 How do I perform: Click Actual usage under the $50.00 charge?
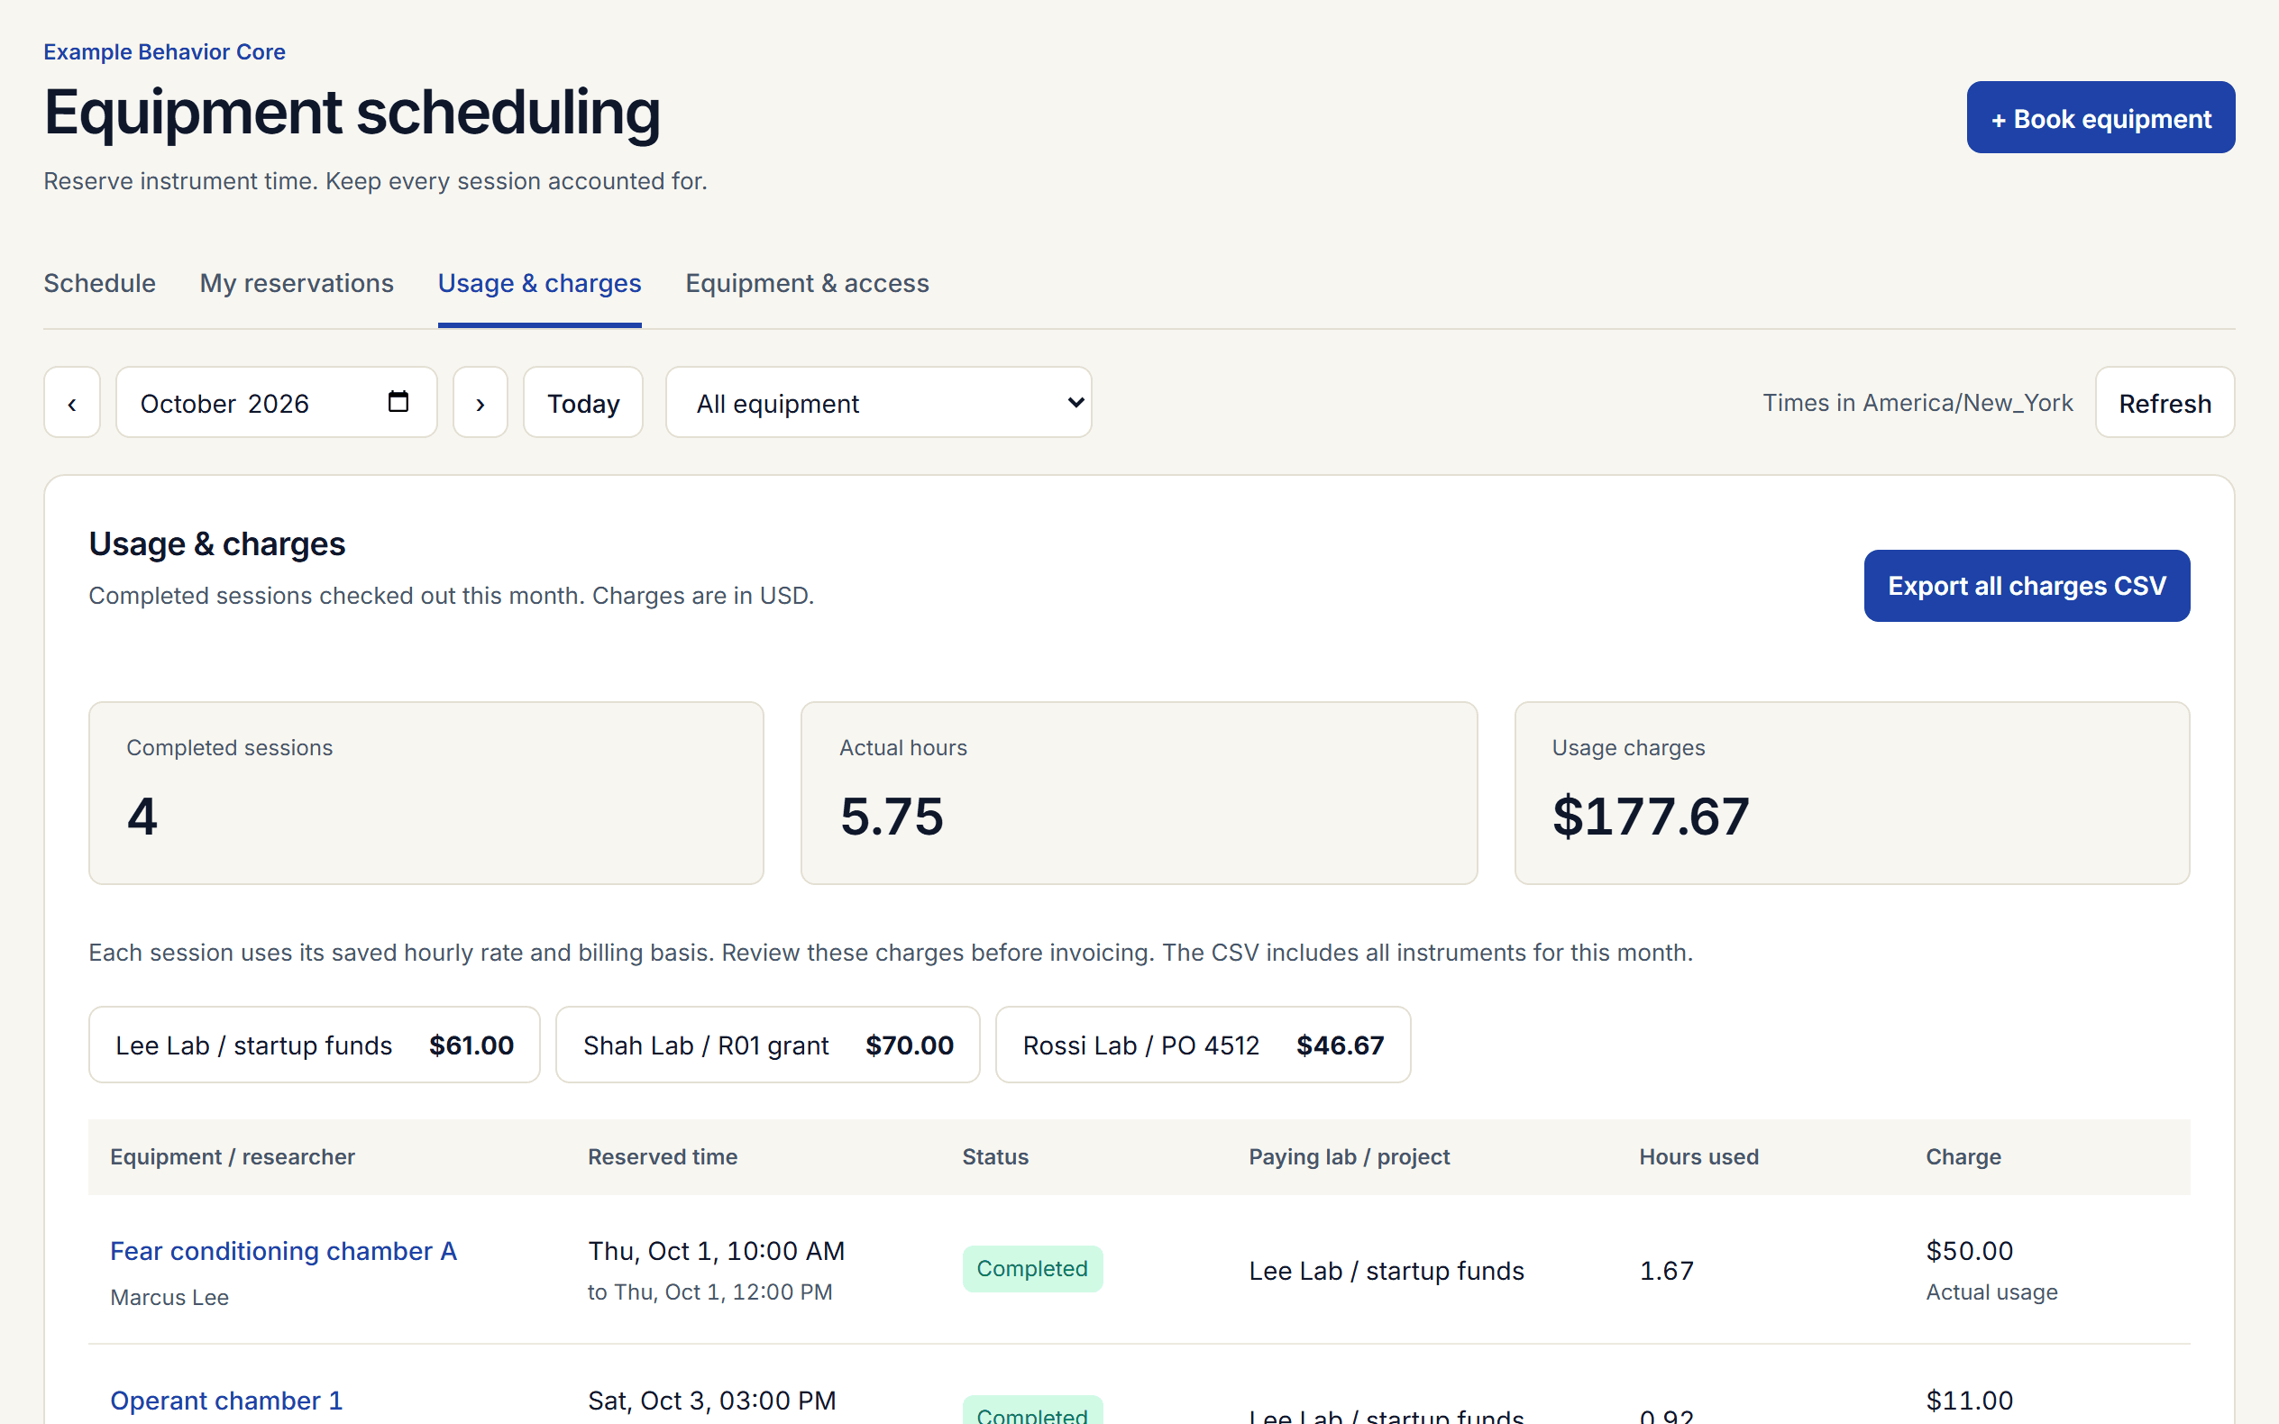1991,1292
